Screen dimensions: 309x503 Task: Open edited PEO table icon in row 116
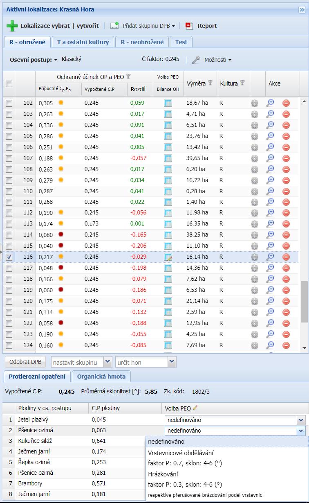(x=168, y=257)
